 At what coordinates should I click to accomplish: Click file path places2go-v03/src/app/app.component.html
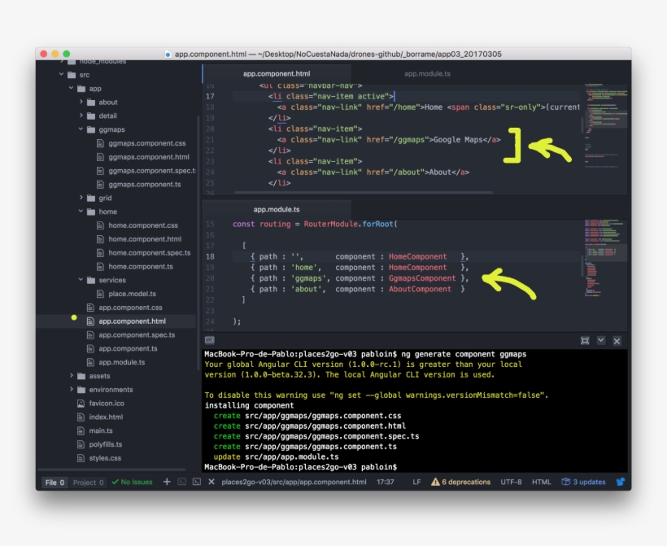click(x=294, y=483)
